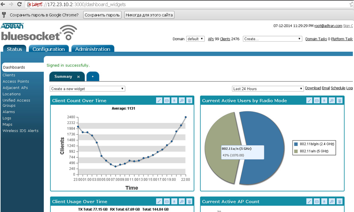This screenshot has width=354, height=212.
Task: Switch to the Administration tab
Action: pyautogui.click(x=92, y=49)
